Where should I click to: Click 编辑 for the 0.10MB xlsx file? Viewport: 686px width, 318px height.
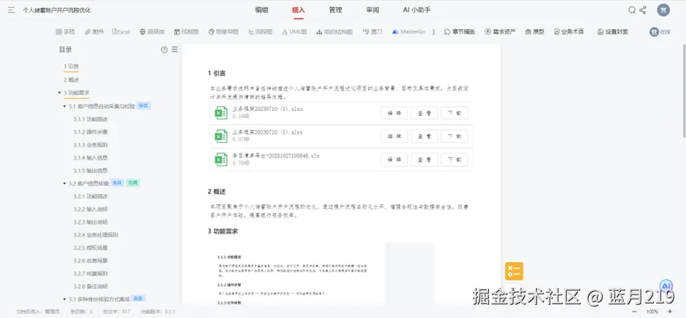point(394,113)
